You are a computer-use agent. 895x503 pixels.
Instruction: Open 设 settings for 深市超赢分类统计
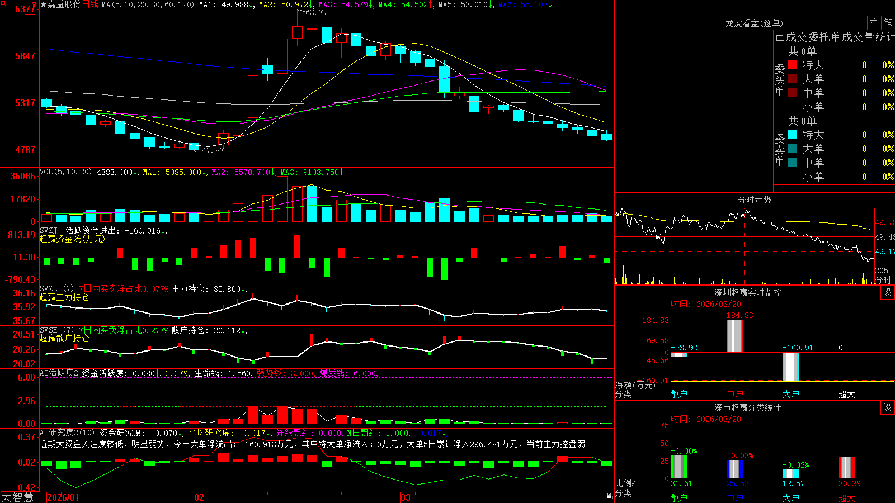[x=888, y=407]
